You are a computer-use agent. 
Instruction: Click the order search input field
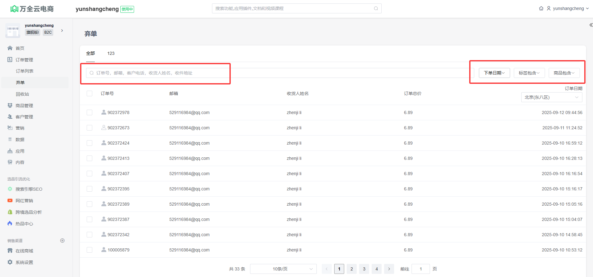tap(156, 73)
